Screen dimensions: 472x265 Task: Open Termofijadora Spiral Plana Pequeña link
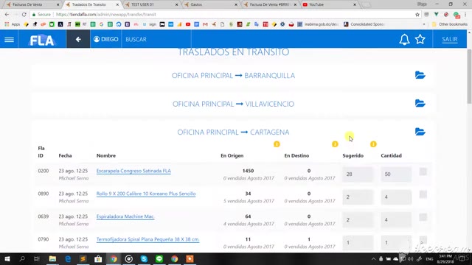click(x=147, y=239)
